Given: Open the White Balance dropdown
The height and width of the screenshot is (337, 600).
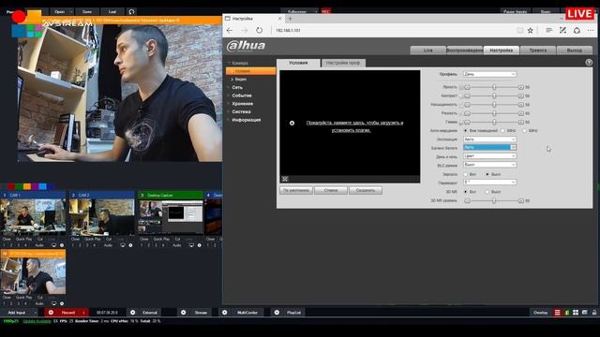Looking at the screenshot, I should 489,147.
